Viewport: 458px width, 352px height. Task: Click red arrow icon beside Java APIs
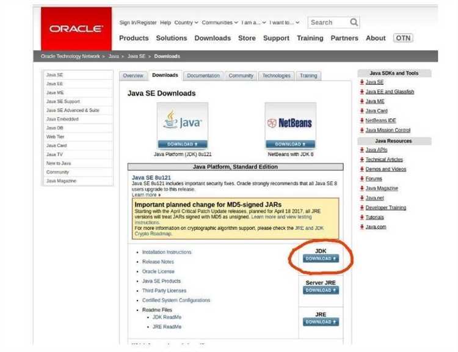pyautogui.click(x=362, y=150)
